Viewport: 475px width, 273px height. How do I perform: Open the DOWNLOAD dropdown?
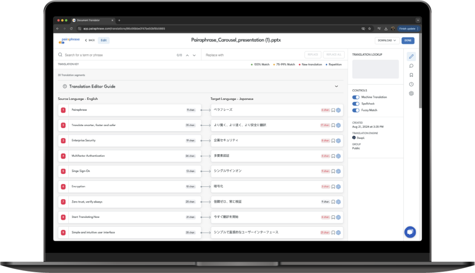(x=387, y=40)
